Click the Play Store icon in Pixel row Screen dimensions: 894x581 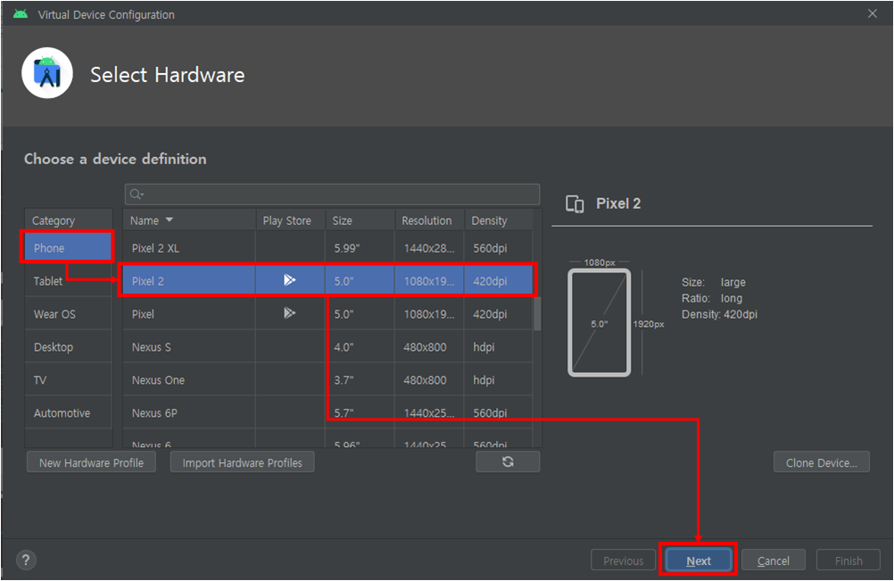[x=290, y=313]
